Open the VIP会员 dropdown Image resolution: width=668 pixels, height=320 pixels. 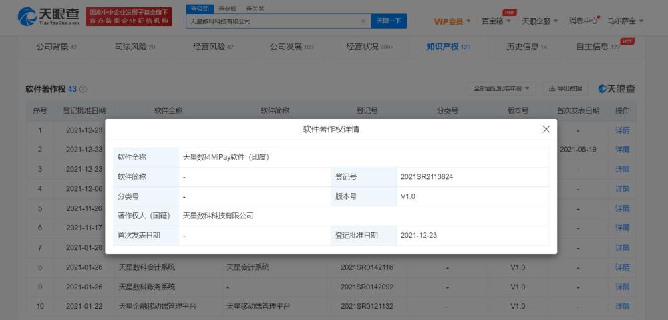(x=452, y=21)
